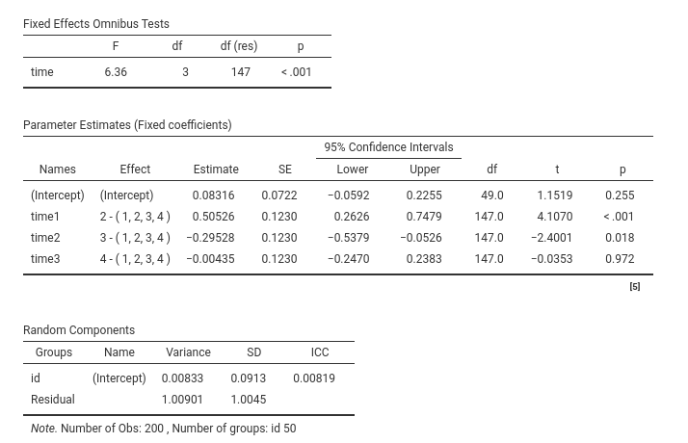The height and width of the screenshot is (443, 688).
Task: Select the Lower confidence bound header
Action: tap(353, 169)
